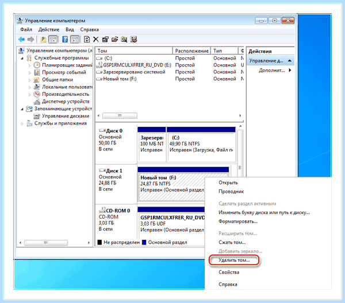
Task: Click the volume list horizontal scrollbar thumb
Action: click(x=120, y=115)
